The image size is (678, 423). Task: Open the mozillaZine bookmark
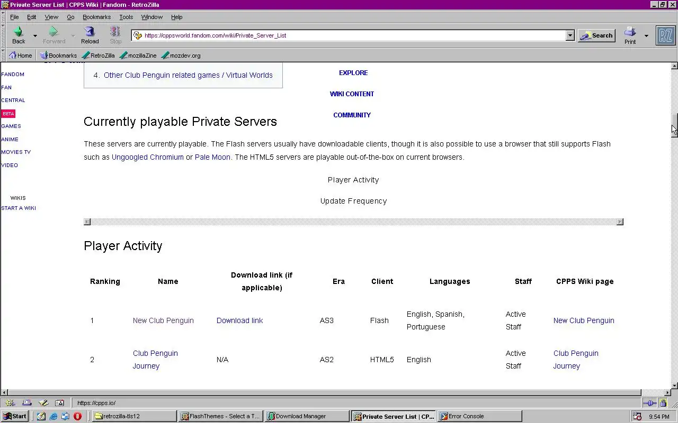[138, 55]
